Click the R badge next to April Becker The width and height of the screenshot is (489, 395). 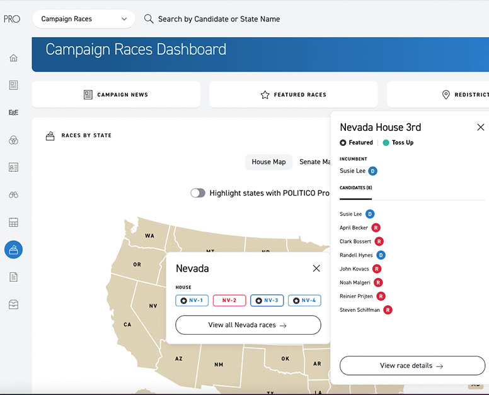[x=376, y=228]
